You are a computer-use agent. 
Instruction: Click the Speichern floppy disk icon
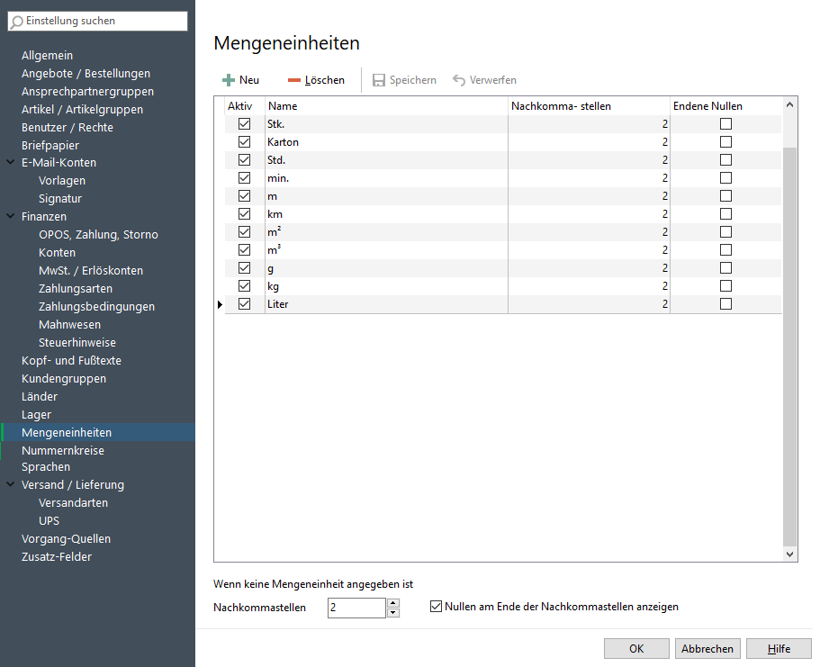tap(379, 80)
